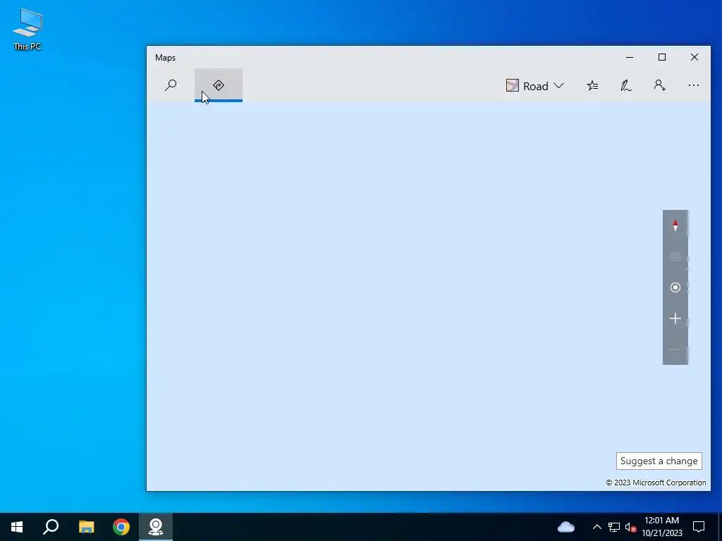Open the notification center icon
Image resolution: width=722 pixels, height=541 pixels.
[x=699, y=527]
